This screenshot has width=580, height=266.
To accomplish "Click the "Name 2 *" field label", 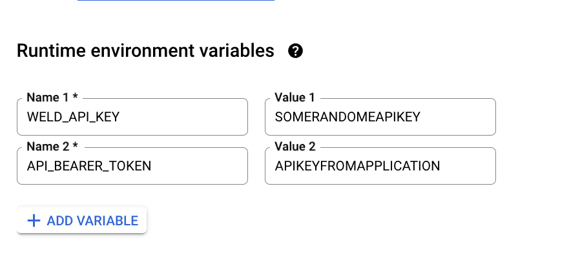I will [x=52, y=147].
